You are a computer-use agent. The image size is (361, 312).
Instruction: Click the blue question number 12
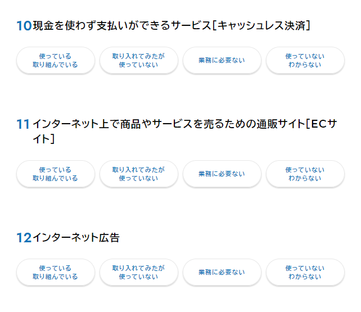point(24,238)
